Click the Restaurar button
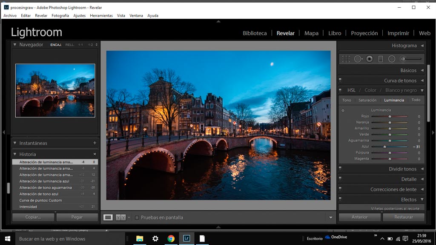Viewport: 436px width, 245px height. (403, 217)
